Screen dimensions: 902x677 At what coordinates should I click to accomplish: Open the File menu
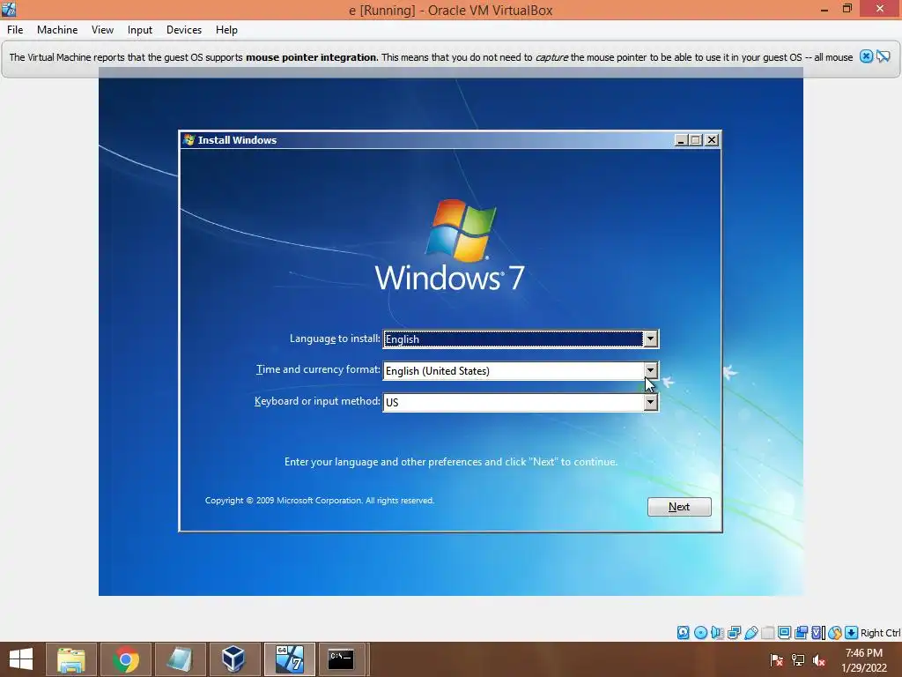point(15,30)
